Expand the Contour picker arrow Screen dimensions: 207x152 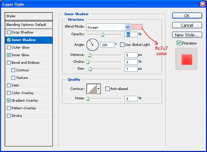pos(98,89)
